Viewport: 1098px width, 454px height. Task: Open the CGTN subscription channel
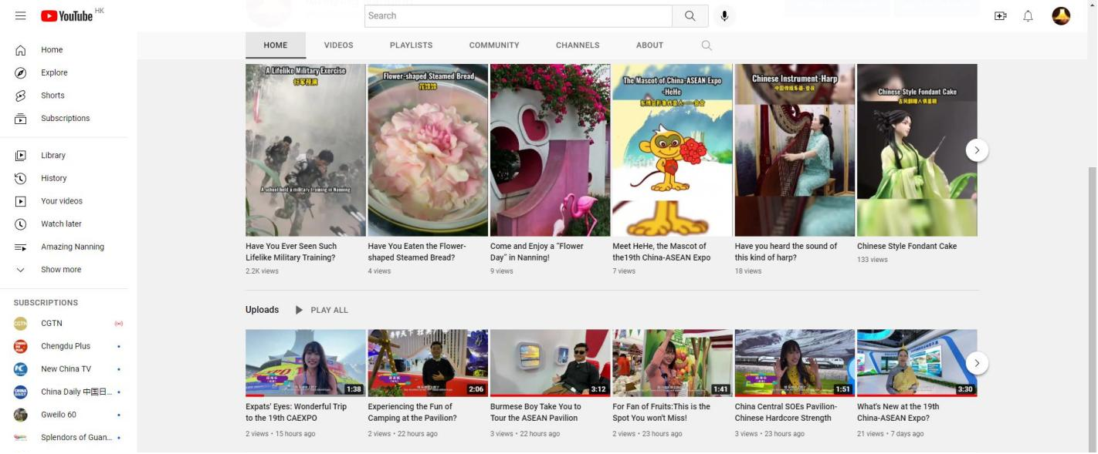click(x=51, y=324)
